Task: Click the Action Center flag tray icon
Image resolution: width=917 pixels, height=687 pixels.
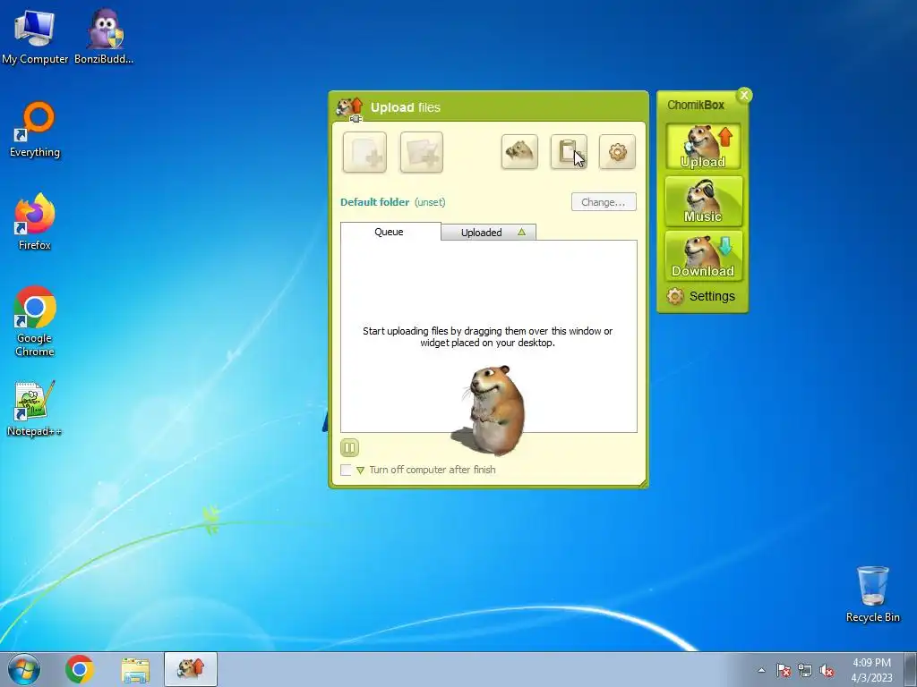Action: point(784,670)
